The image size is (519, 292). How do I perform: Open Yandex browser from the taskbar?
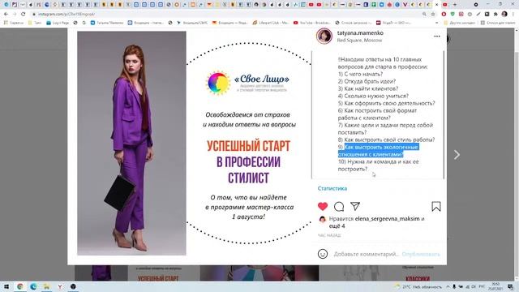click(x=60, y=286)
